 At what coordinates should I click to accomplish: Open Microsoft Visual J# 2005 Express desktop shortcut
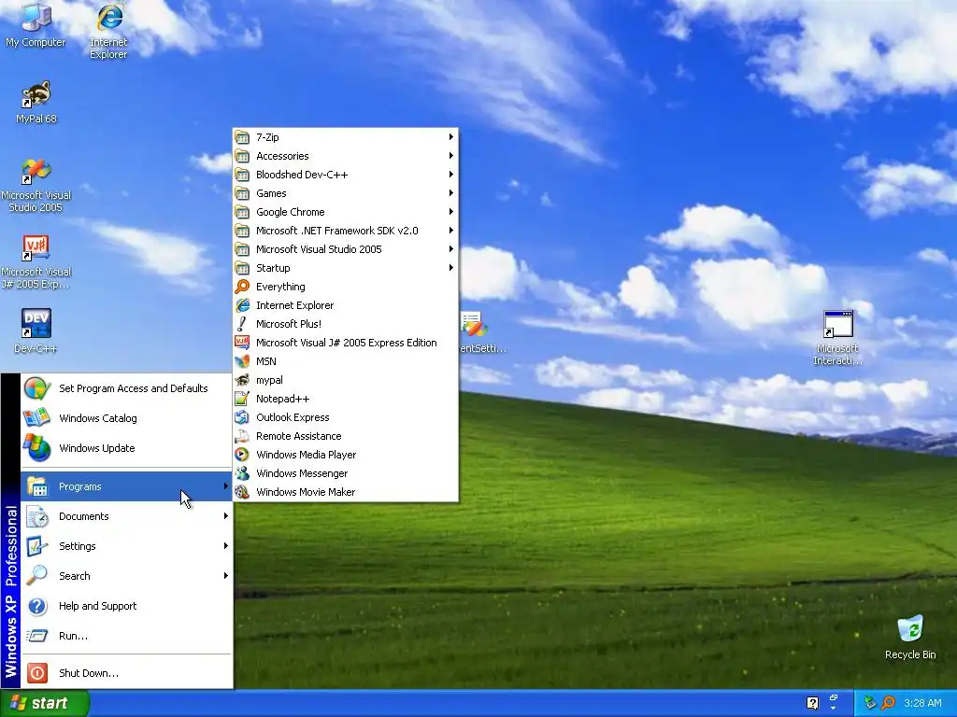36,262
